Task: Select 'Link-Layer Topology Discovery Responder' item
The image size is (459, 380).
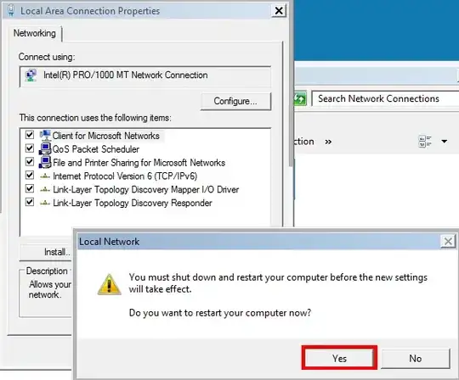Action: pos(133,203)
